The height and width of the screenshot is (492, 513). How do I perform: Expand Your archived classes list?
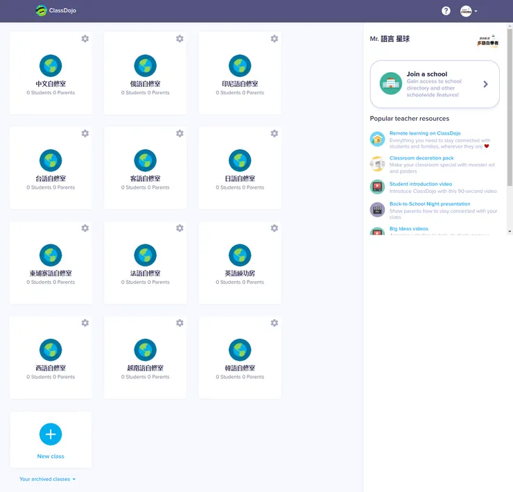[x=47, y=479]
